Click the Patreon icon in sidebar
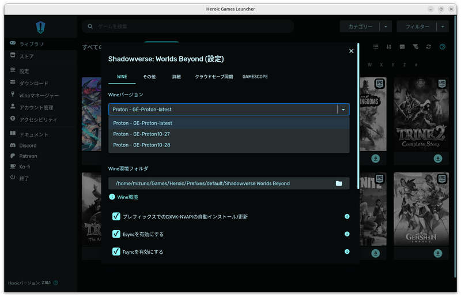The height and width of the screenshot is (297, 461). [13, 156]
